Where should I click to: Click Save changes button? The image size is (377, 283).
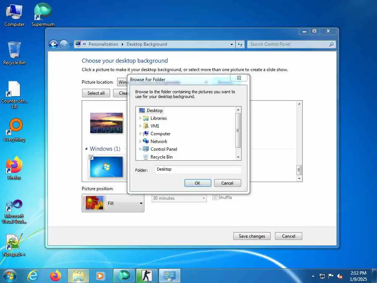[x=252, y=236]
